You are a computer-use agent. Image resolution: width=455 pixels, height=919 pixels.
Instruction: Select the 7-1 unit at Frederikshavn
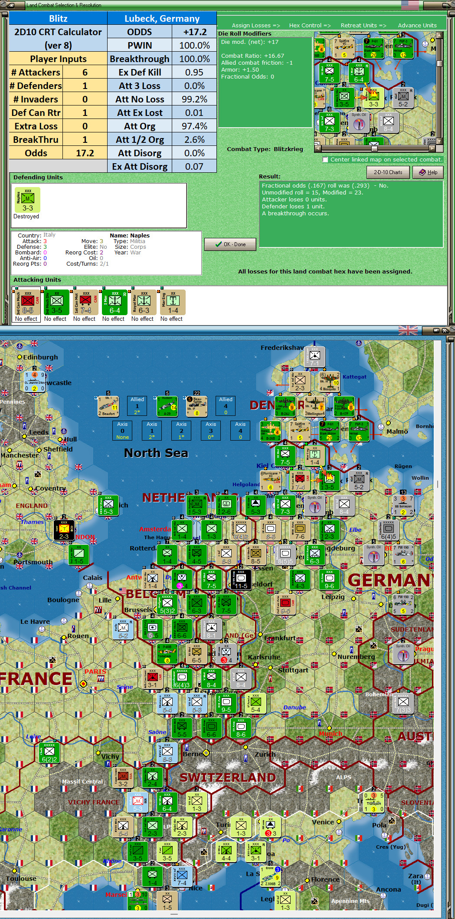click(x=314, y=357)
